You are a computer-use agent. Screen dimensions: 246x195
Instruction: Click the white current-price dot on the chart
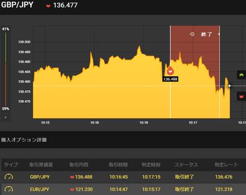click(230, 85)
